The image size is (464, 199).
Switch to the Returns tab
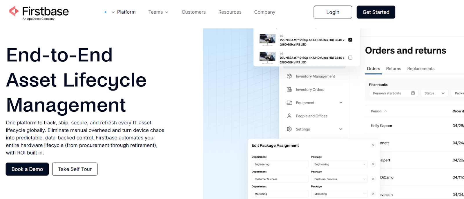click(394, 69)
